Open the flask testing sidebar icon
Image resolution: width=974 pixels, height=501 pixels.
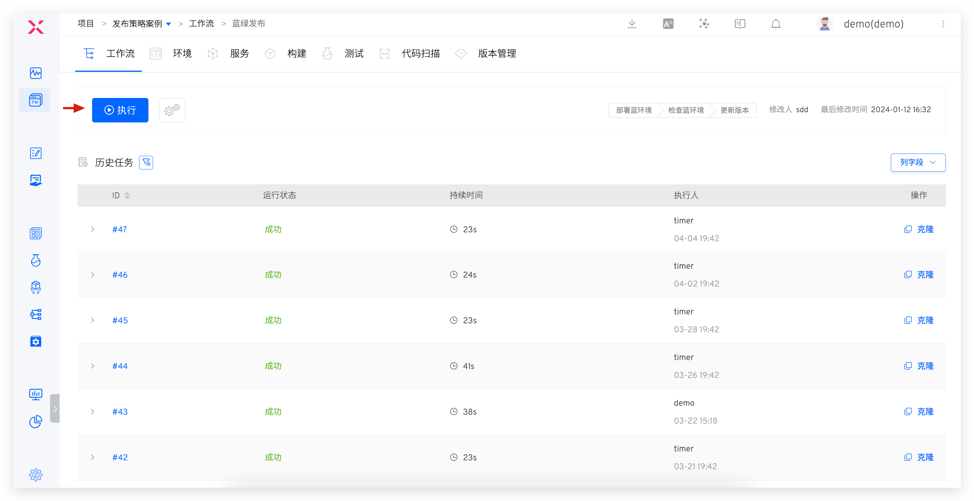(35, 260)
